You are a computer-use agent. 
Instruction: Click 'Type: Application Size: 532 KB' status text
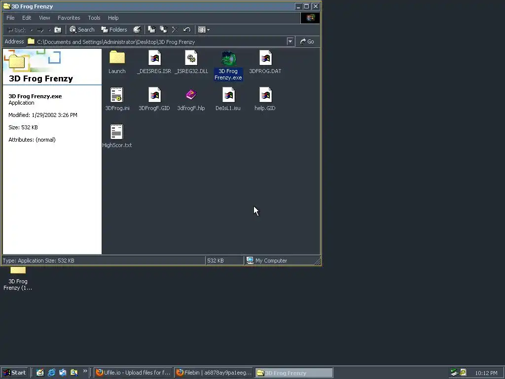pyautogui.click(x=38, y=261)
